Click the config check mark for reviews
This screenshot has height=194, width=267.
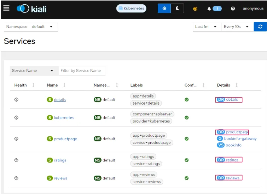187,178
